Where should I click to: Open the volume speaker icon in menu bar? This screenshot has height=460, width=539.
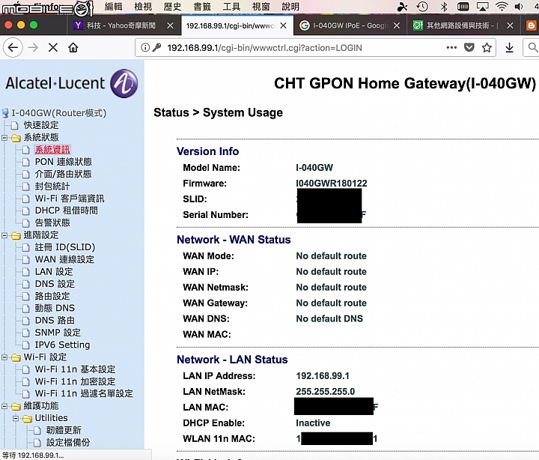(519, 7)
